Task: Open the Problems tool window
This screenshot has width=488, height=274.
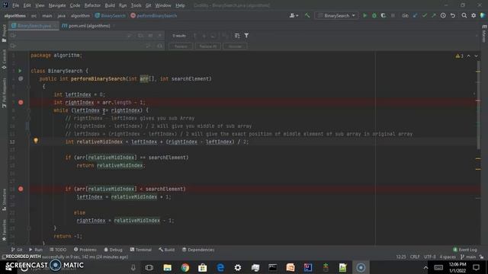Action: coord(85,250)
